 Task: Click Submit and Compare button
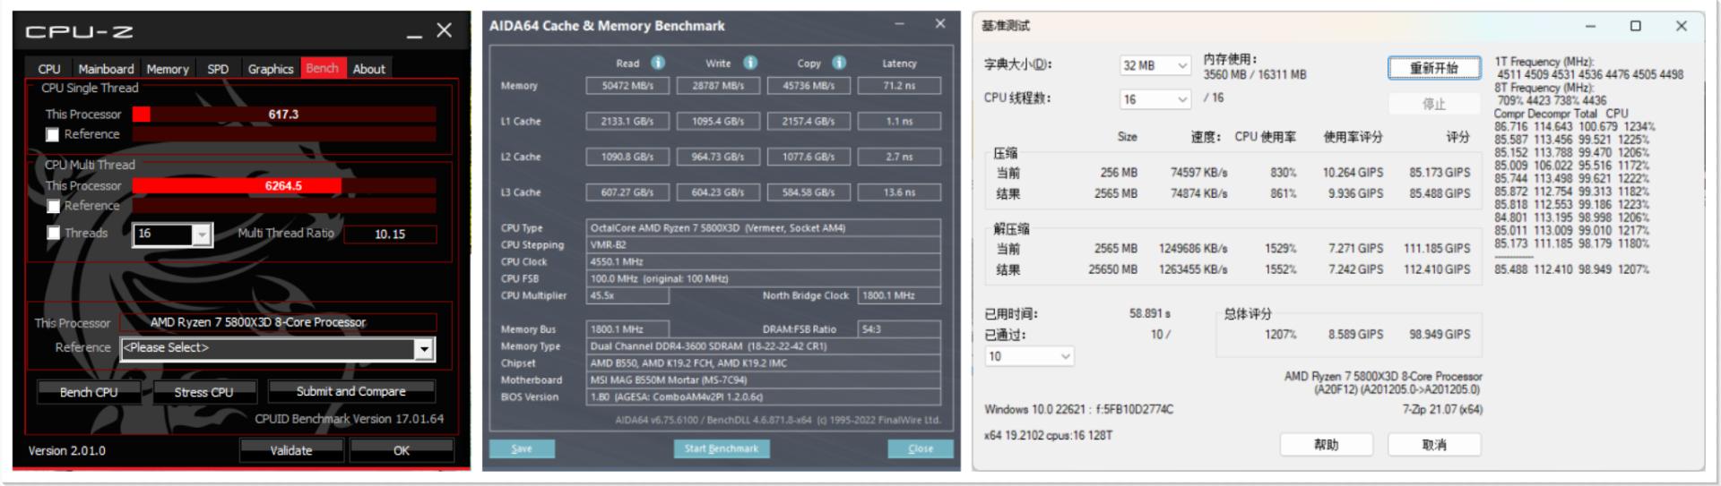(350, 391)
